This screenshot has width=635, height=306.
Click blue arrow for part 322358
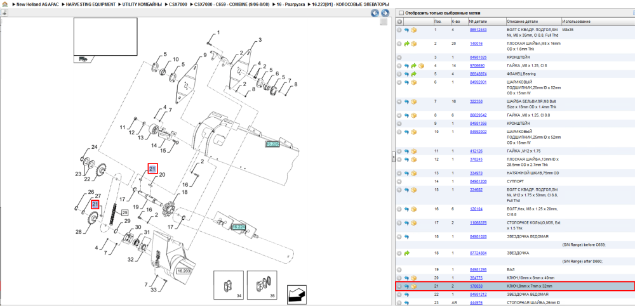pos(406,101)
